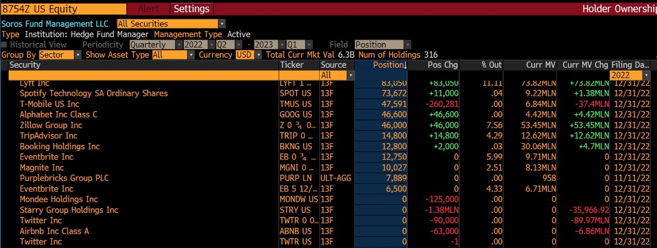657x248 pixels.
Task: Select the Starry Group Holdings Inc row
Action: 328,210
